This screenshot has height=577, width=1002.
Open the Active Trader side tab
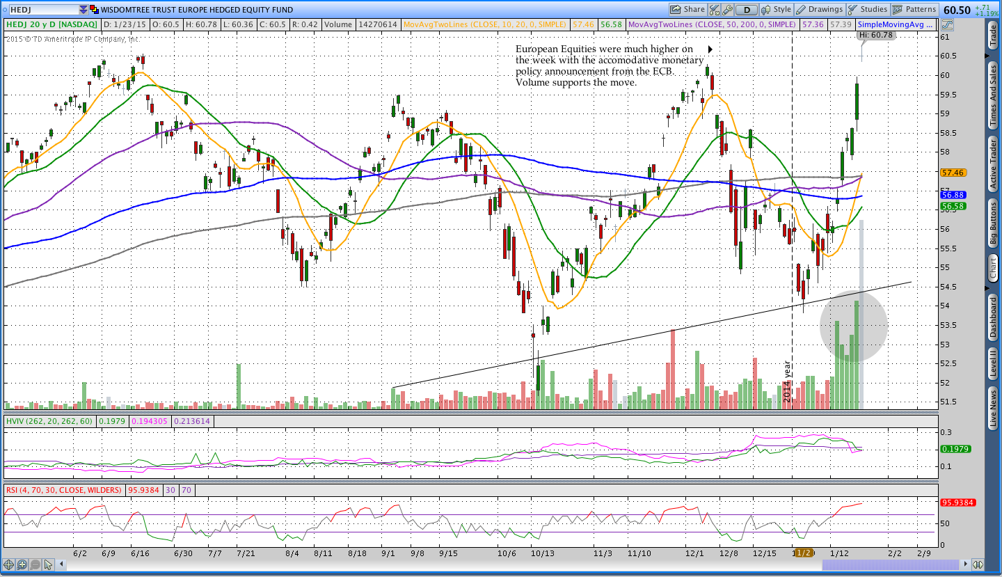993,163
